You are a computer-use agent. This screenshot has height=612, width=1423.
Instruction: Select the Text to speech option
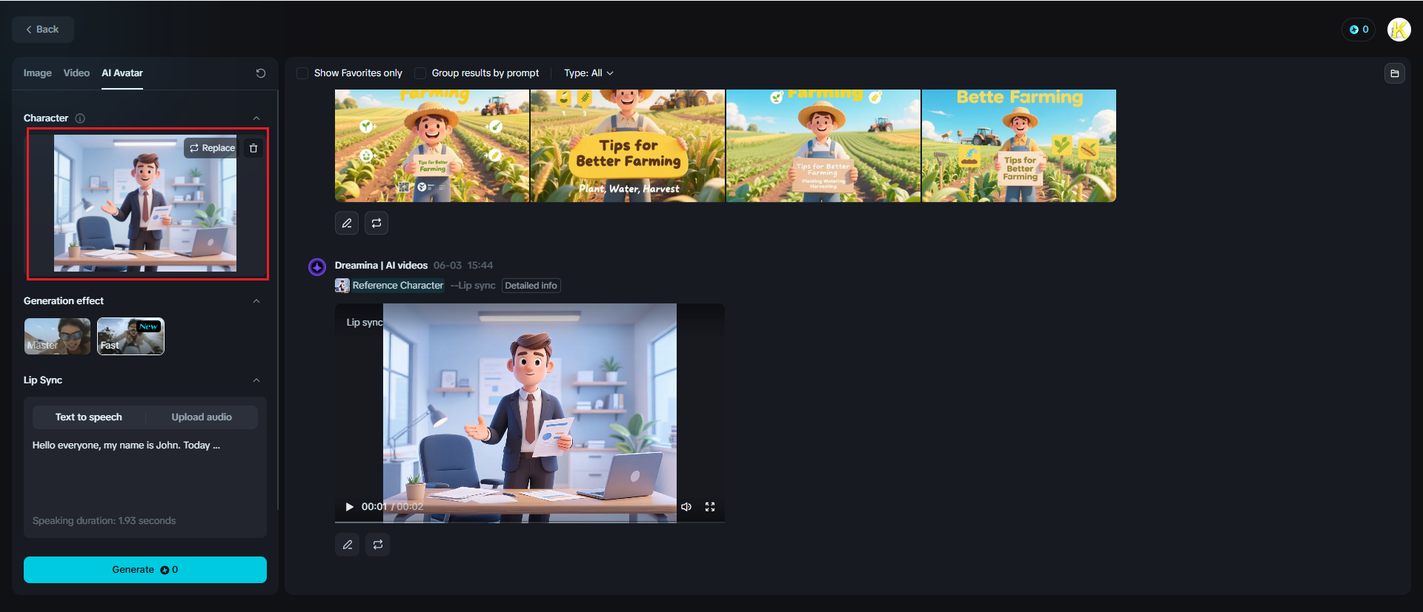(89, 417)
